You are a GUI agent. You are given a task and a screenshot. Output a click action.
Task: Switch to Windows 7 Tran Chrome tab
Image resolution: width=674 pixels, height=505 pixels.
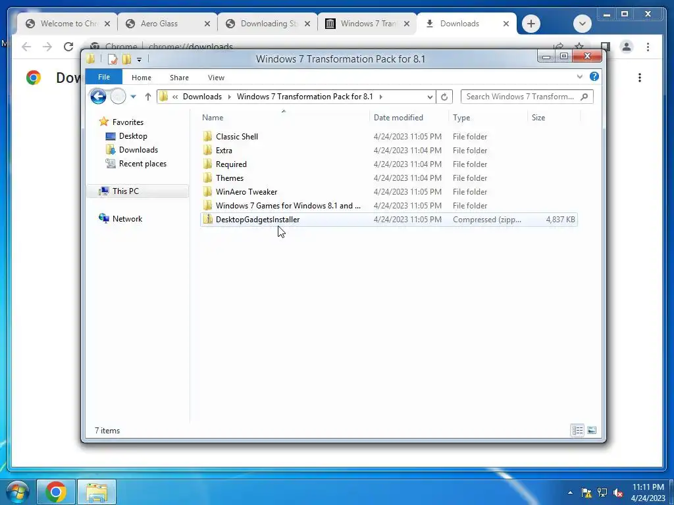point(367,24)
